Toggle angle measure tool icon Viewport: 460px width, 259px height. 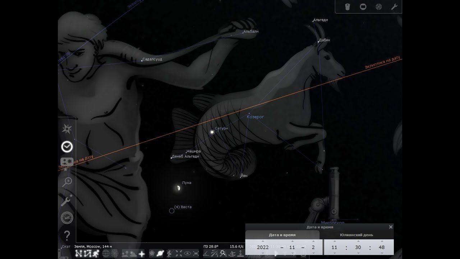point(206,254)
